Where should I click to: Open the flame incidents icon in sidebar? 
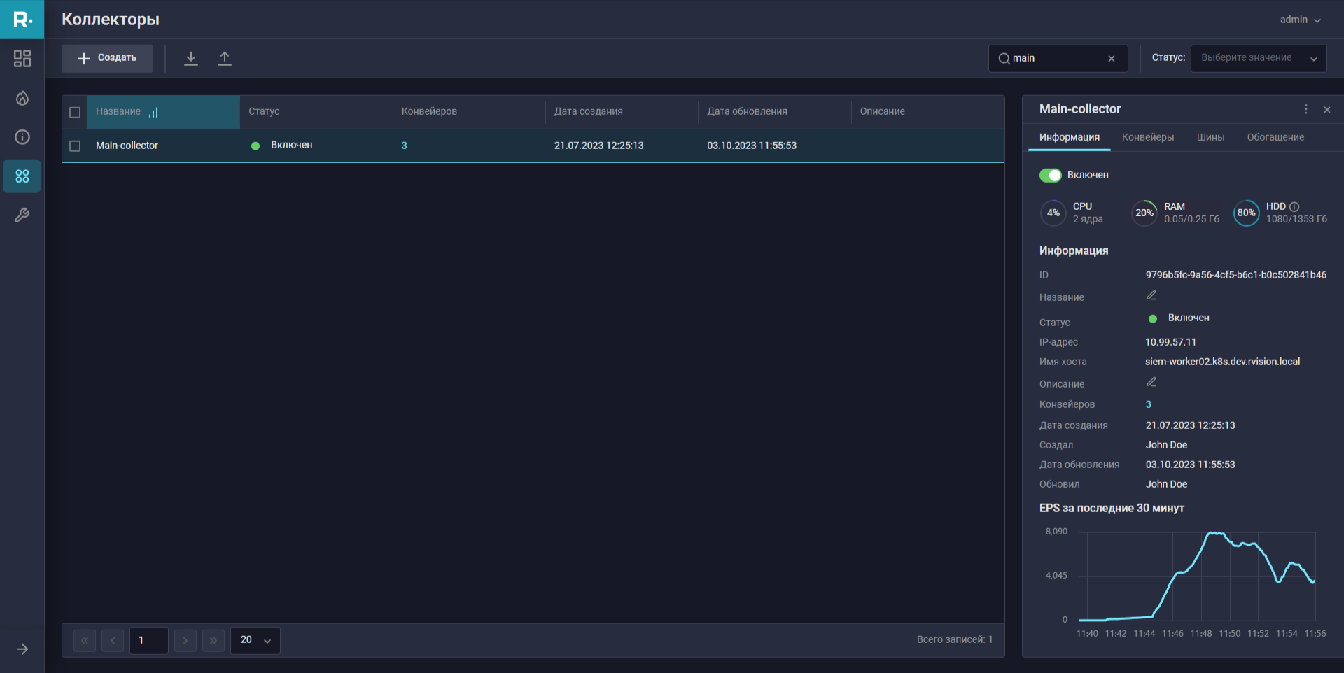pos(22,98)
